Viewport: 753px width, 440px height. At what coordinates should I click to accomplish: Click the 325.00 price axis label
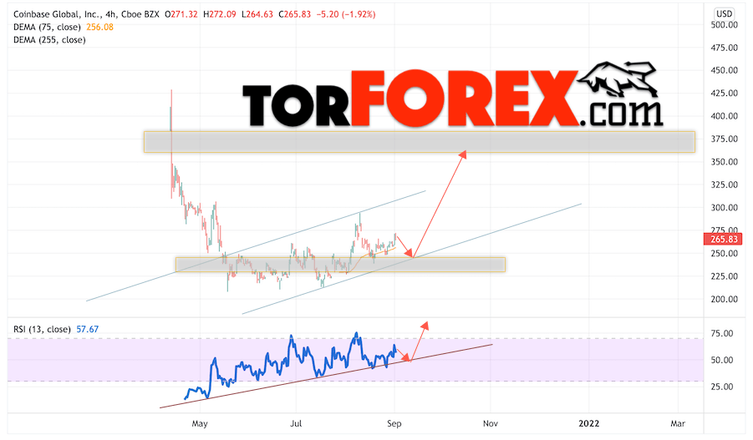click(725, 185)
